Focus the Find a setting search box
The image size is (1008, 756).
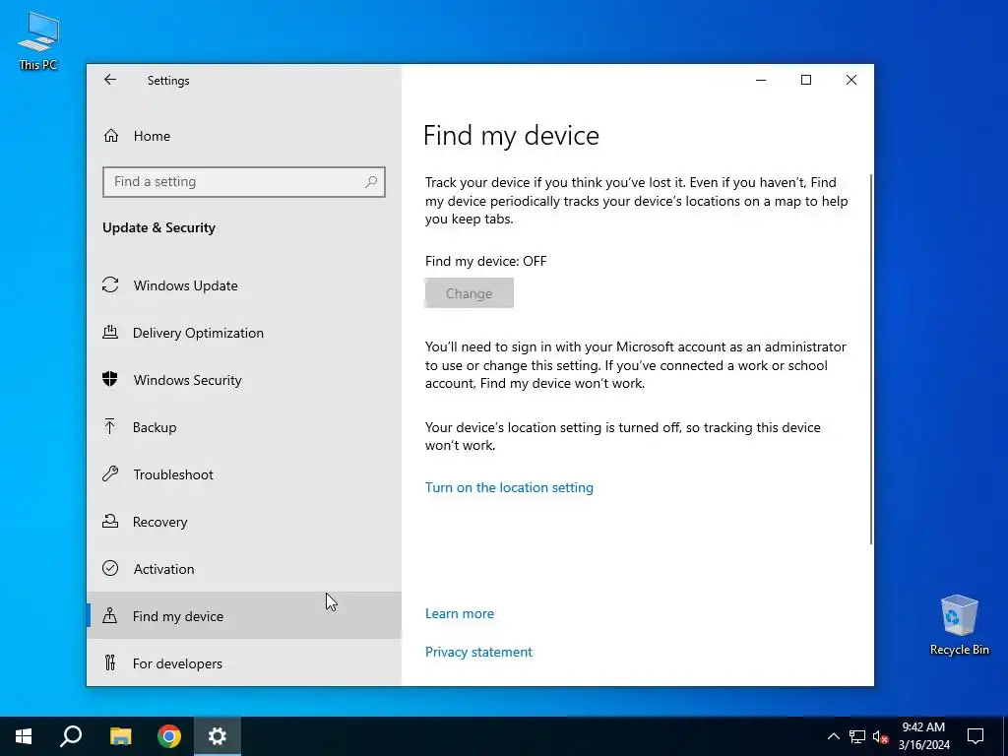pyautogui.click(x=244, y=182)
